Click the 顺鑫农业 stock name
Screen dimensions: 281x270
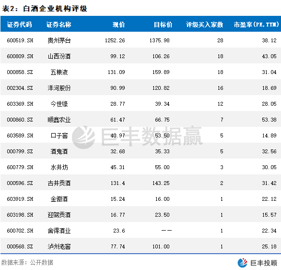(59, 120)
